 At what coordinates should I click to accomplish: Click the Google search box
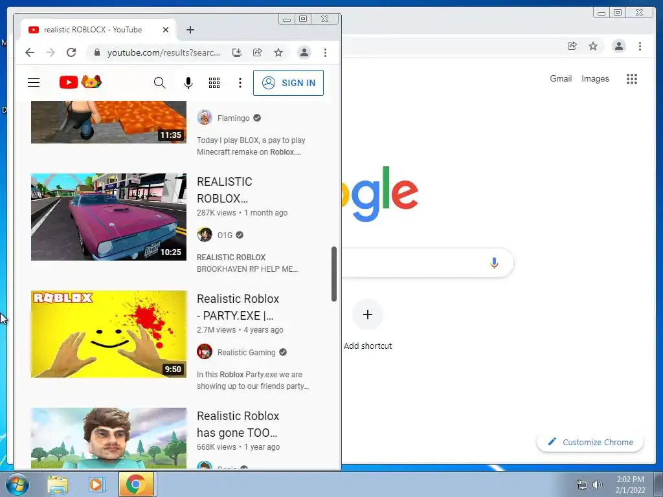click(x=427, y=263)
